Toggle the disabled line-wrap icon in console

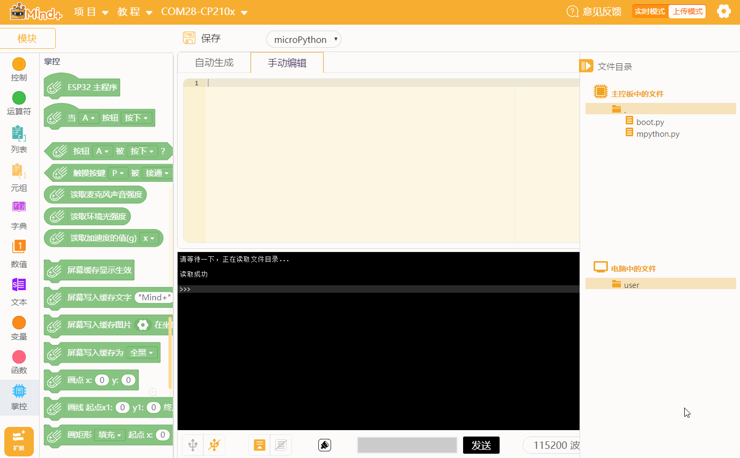[281, 445]
